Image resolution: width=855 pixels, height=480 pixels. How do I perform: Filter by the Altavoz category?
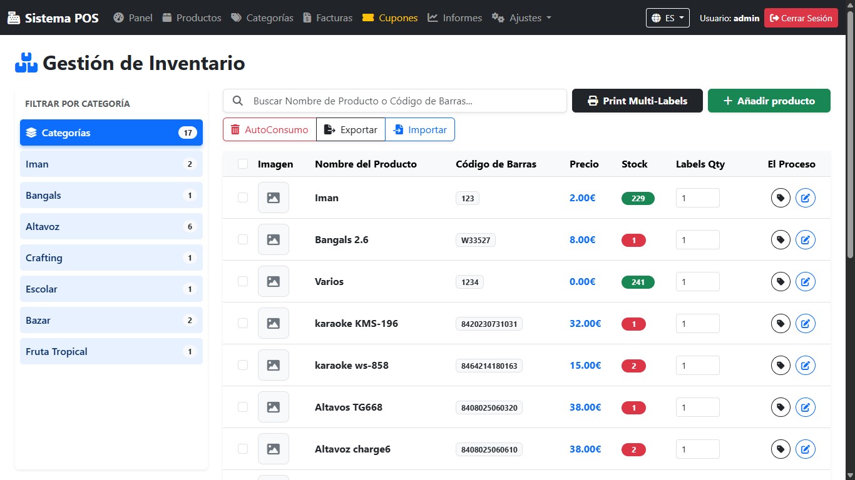point(111,227)
